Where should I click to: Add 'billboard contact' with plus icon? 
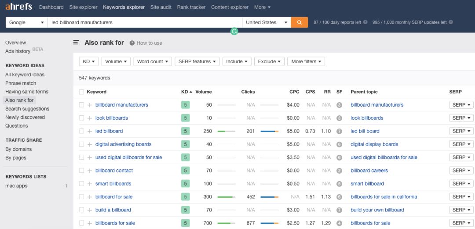(90, 171)
